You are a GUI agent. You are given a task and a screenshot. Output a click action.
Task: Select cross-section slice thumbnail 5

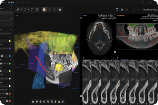point(124,82)
